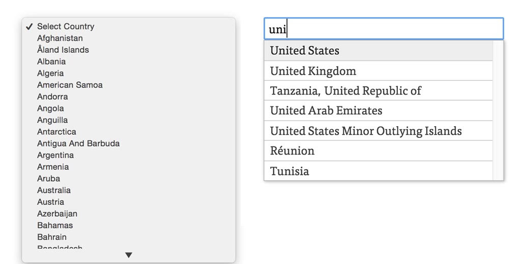Pick Åland Islands in the dropdown
This screenshot has width=525, height=264.
63,50
